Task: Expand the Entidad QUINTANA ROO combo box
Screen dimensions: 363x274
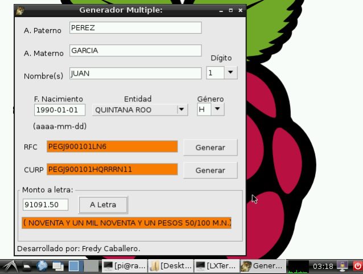Action: click(x=140, y=109)
